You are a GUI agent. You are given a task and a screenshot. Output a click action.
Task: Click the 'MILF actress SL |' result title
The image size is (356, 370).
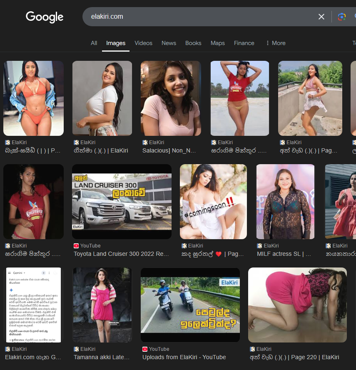(x=284, y=254)
